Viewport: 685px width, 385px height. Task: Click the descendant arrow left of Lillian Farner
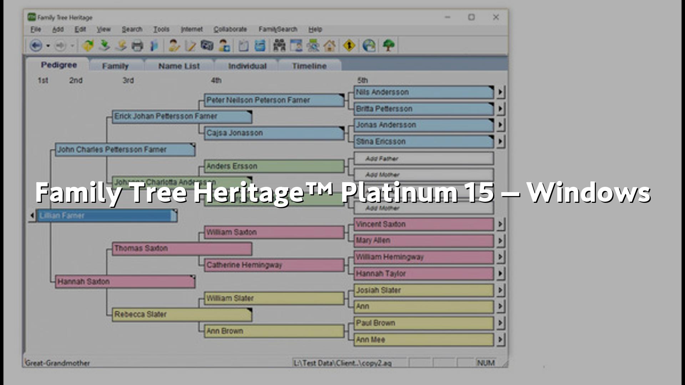click(x=32, y=216)
